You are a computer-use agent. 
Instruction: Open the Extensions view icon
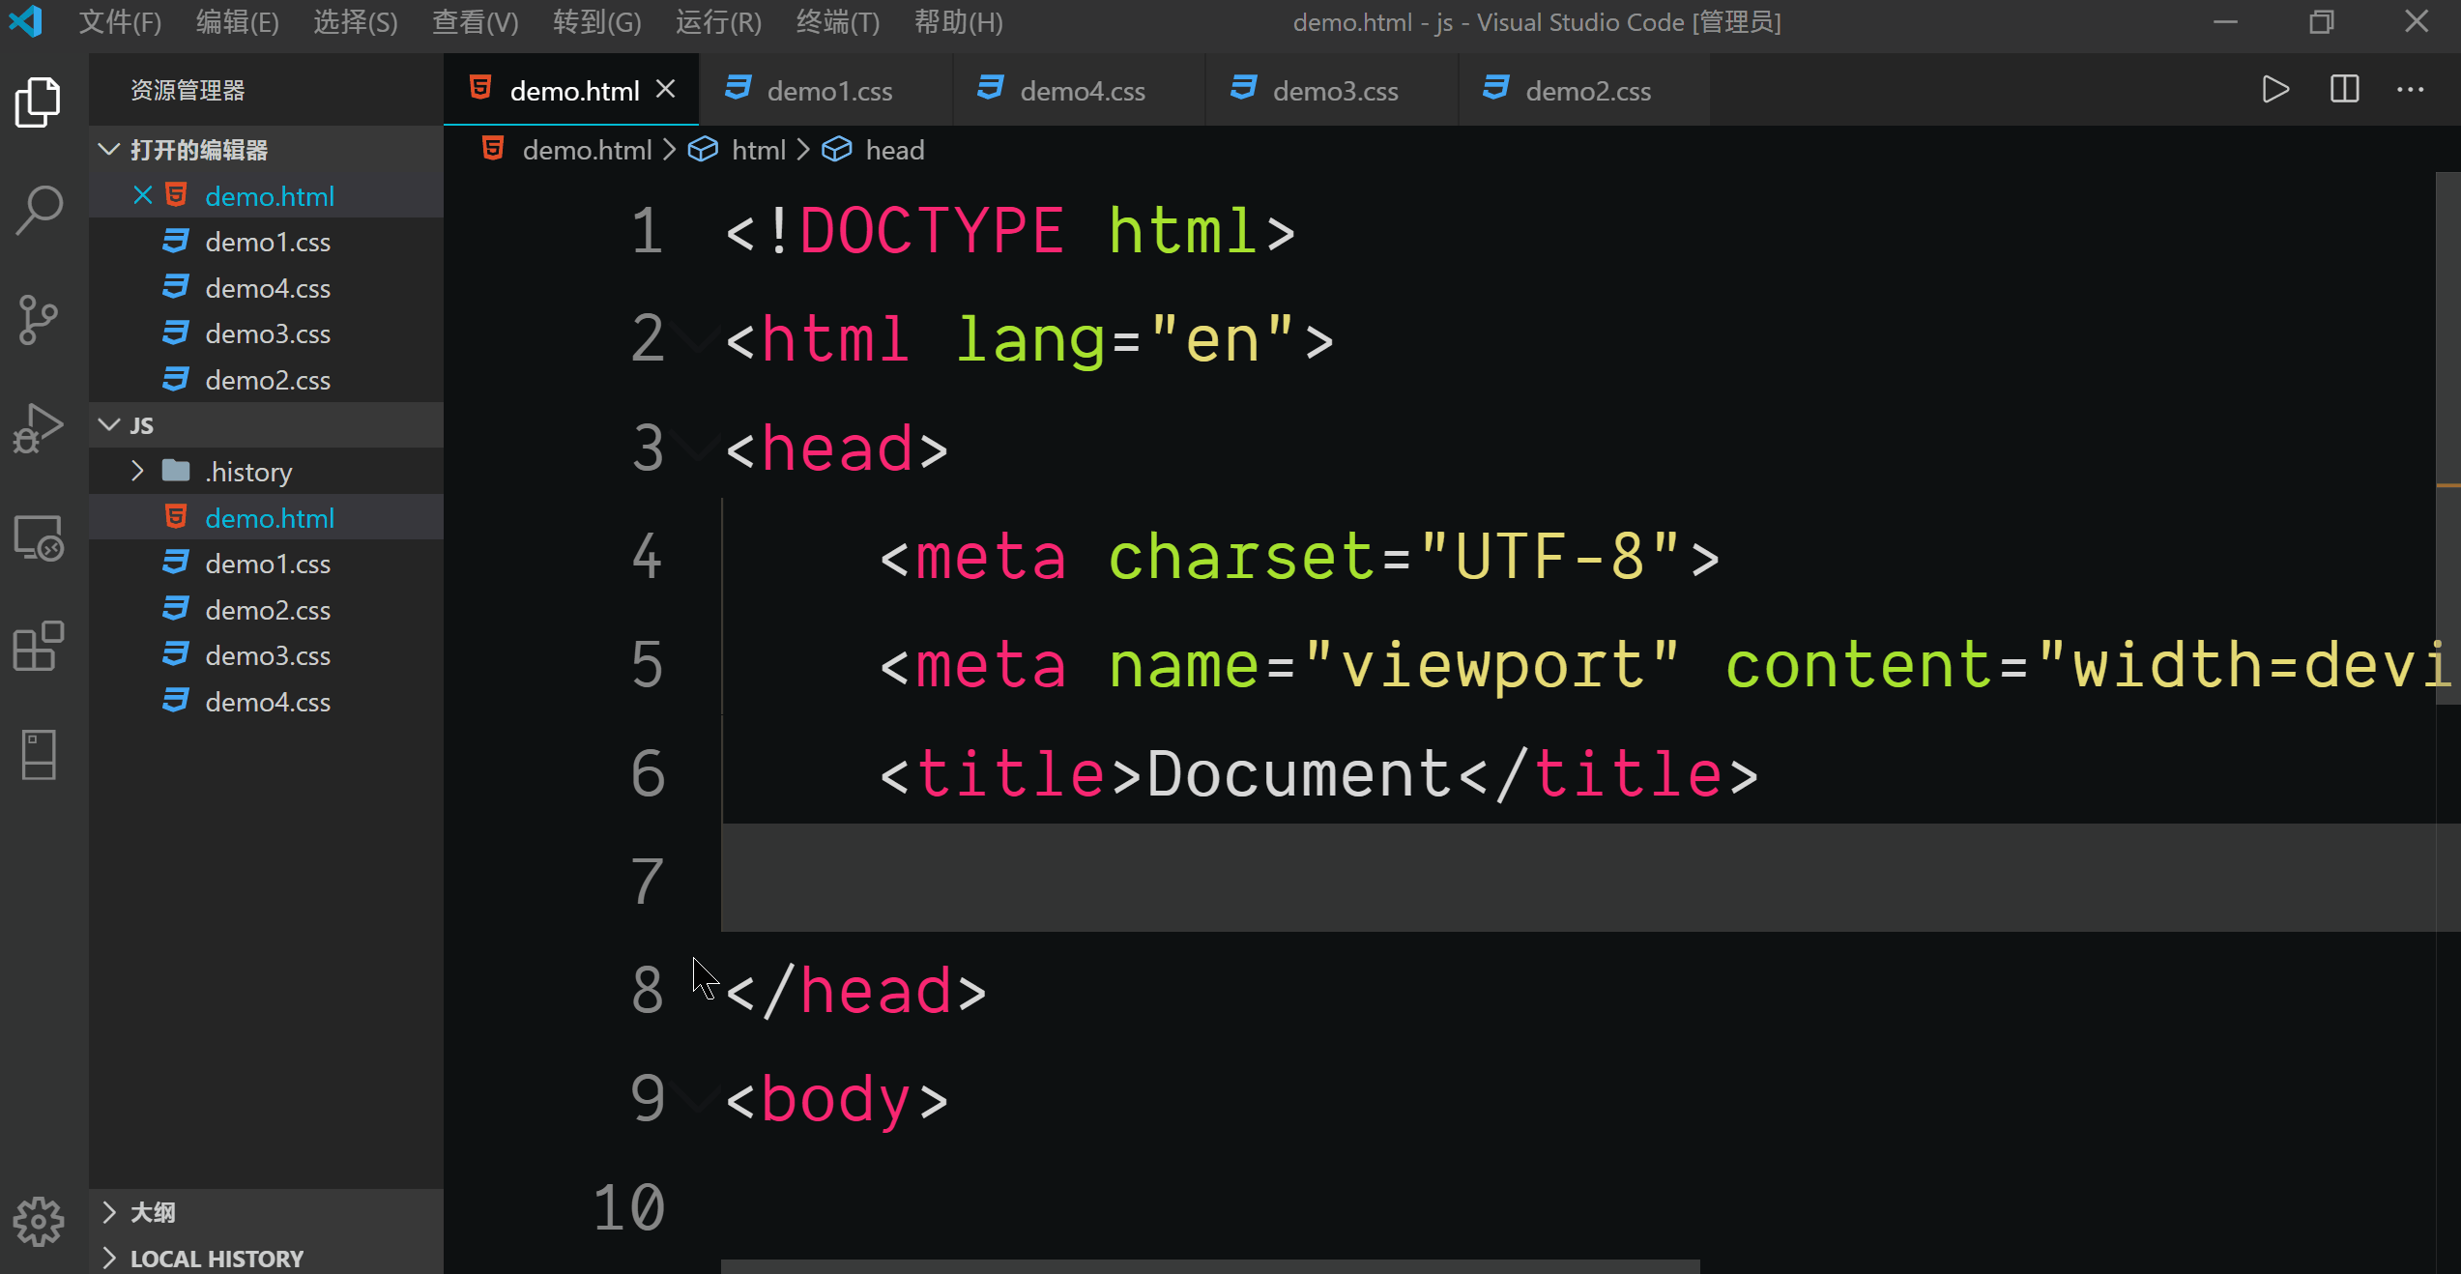[39, 646]
